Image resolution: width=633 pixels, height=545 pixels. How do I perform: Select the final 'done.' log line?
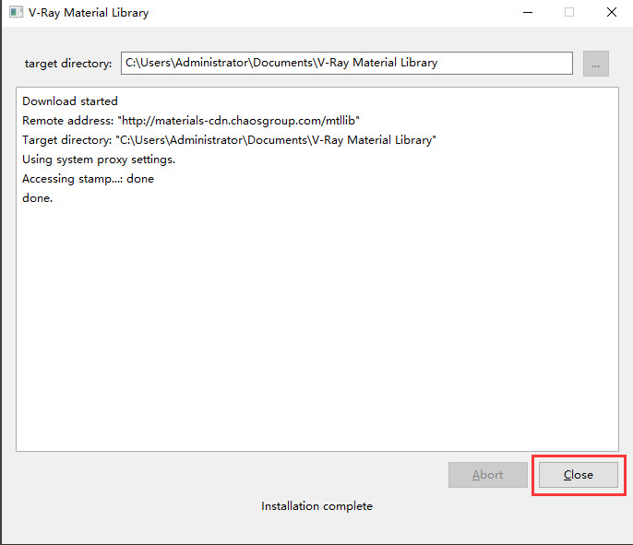point(37,198)
